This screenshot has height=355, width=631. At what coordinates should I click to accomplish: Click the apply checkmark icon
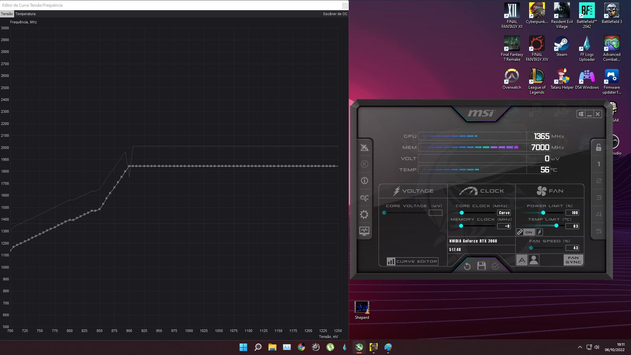tap(495, 266)
